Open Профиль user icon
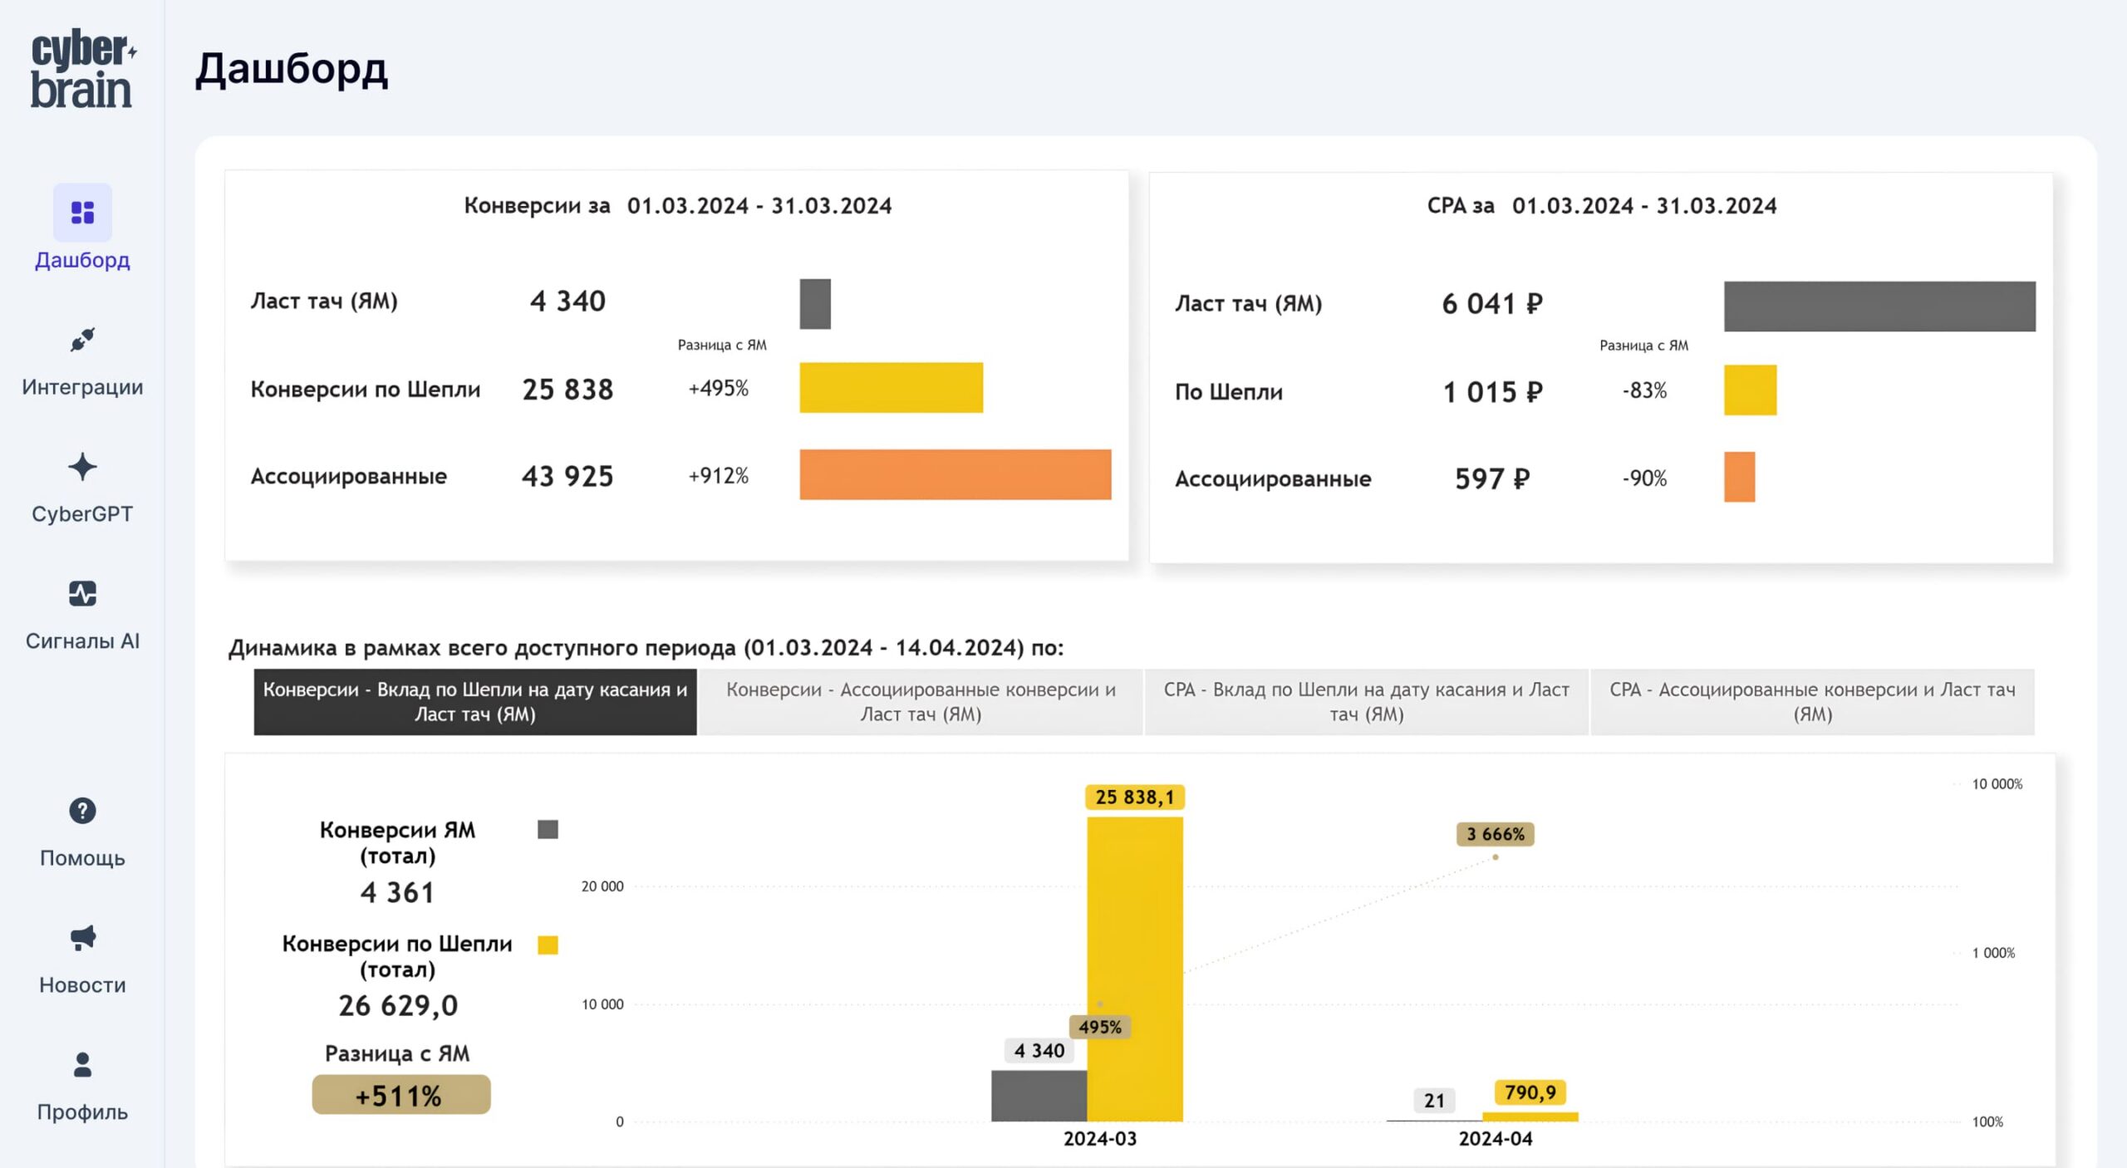2127x1168 pixels. pyautogui.click(x=82, y=1065)
